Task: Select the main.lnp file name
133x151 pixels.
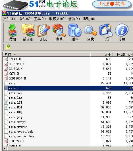Action: click(15, 98)
